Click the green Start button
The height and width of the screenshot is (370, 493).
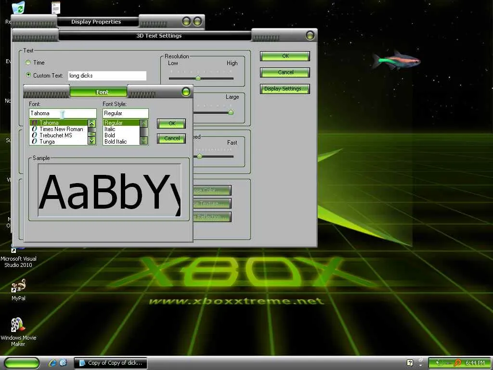22,363
